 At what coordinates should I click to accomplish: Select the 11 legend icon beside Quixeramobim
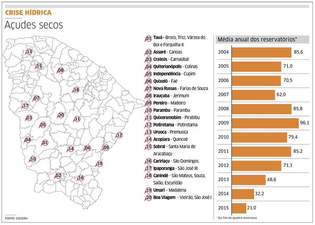(148, 117)
